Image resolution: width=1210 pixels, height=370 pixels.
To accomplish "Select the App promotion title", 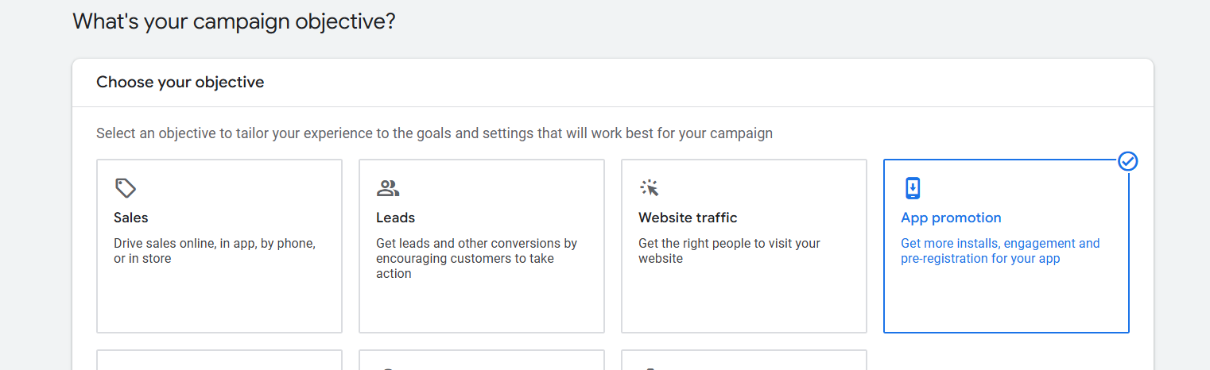I will tap(951, 218).
